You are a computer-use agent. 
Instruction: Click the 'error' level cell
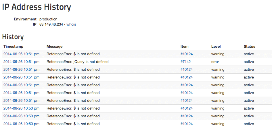click(215, 62)
